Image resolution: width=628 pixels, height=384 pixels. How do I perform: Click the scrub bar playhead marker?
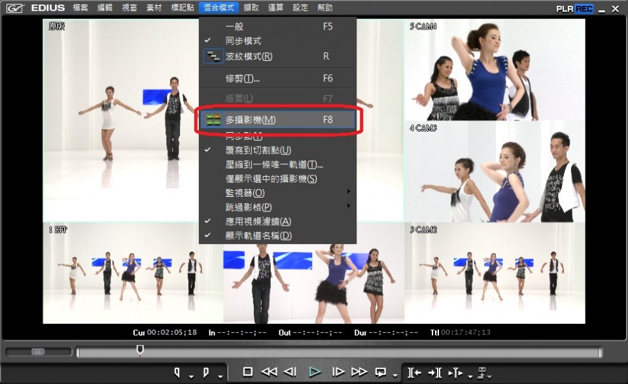pos(140,350)
